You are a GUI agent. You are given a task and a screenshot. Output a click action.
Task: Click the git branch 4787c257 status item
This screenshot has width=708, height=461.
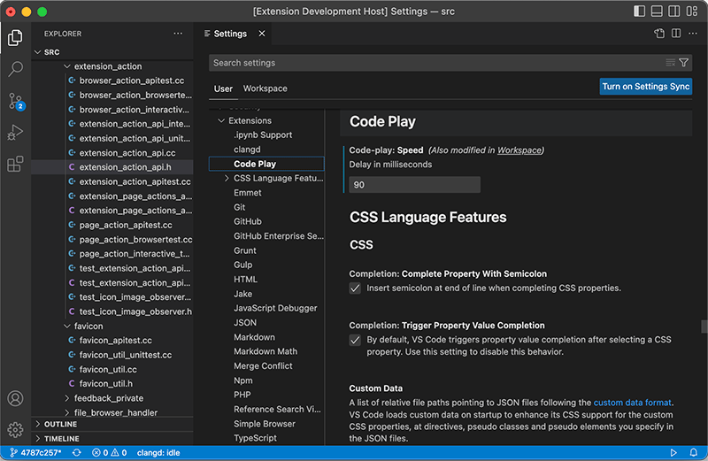tap(35, 453)
